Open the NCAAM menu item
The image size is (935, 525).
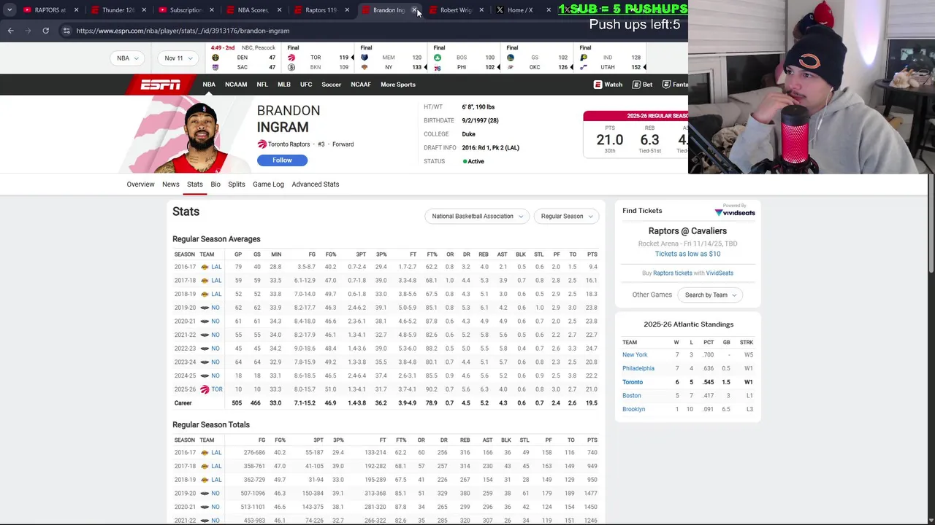[x=236, y=85]
